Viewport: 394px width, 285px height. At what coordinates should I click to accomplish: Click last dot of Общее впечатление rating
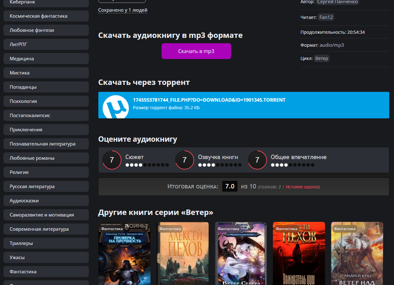coord(312,165)
